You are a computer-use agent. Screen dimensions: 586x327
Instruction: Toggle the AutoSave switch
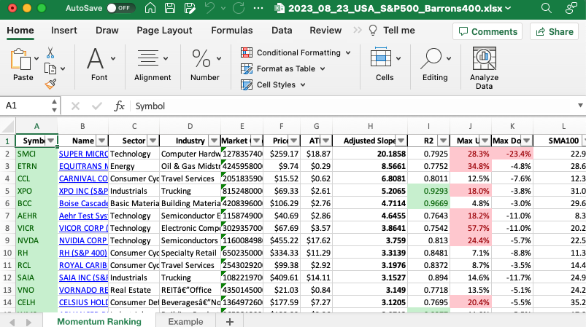tap(120, 8)
